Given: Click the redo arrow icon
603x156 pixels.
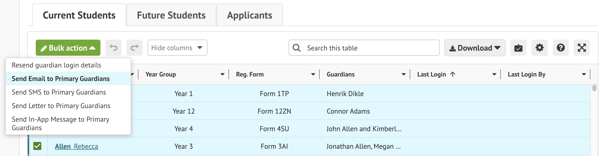Looking at the screenshot, I should pyautogui.click(x=135, y=48).
